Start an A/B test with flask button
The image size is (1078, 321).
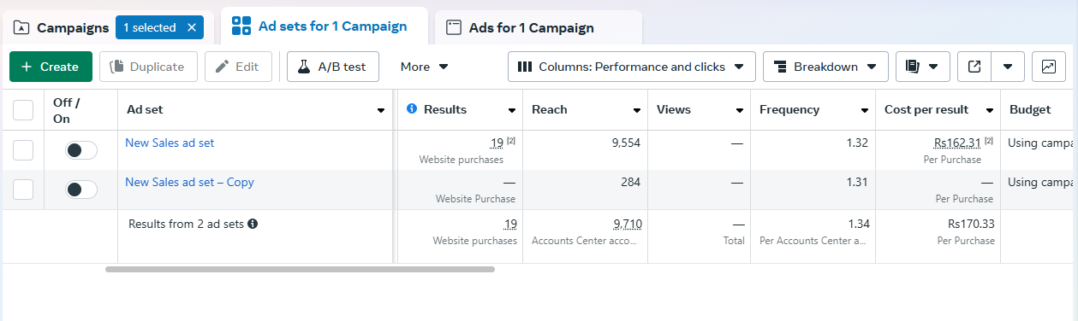pos(333,67)
